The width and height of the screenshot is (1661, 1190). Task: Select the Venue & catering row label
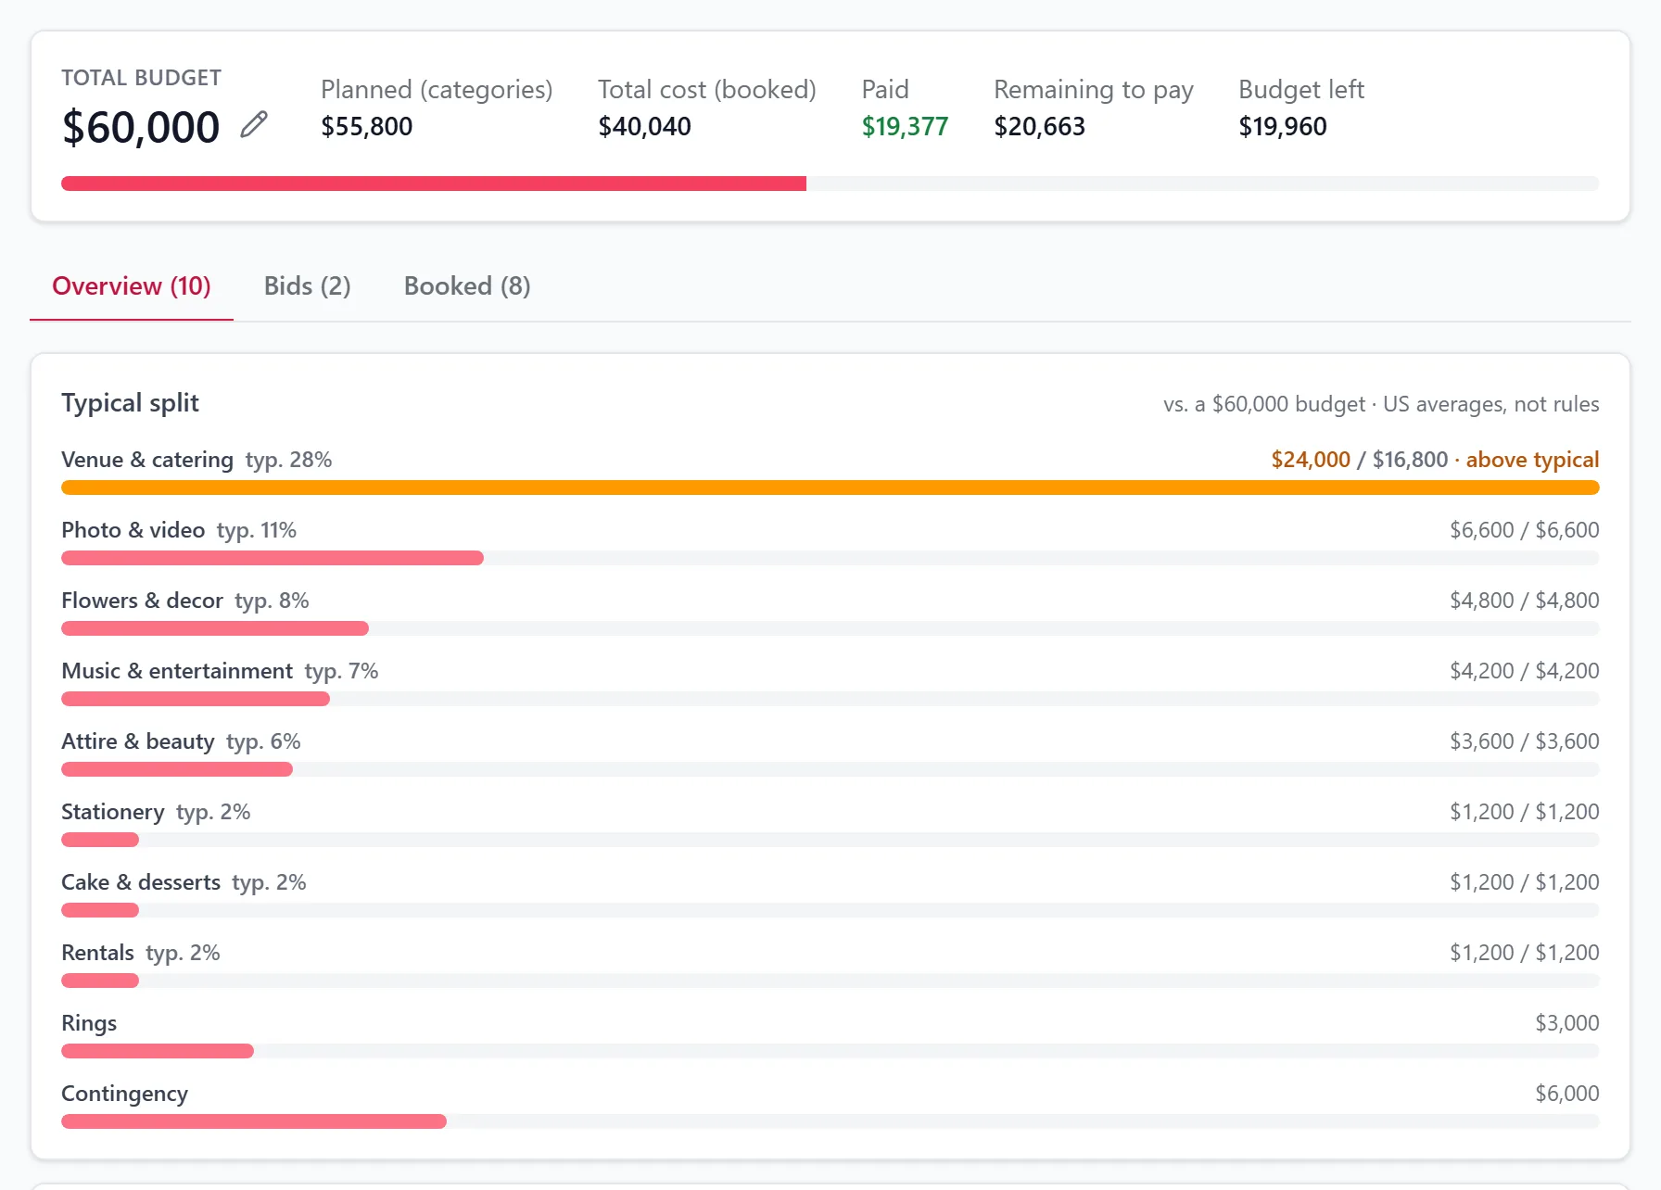click(147, 460)
